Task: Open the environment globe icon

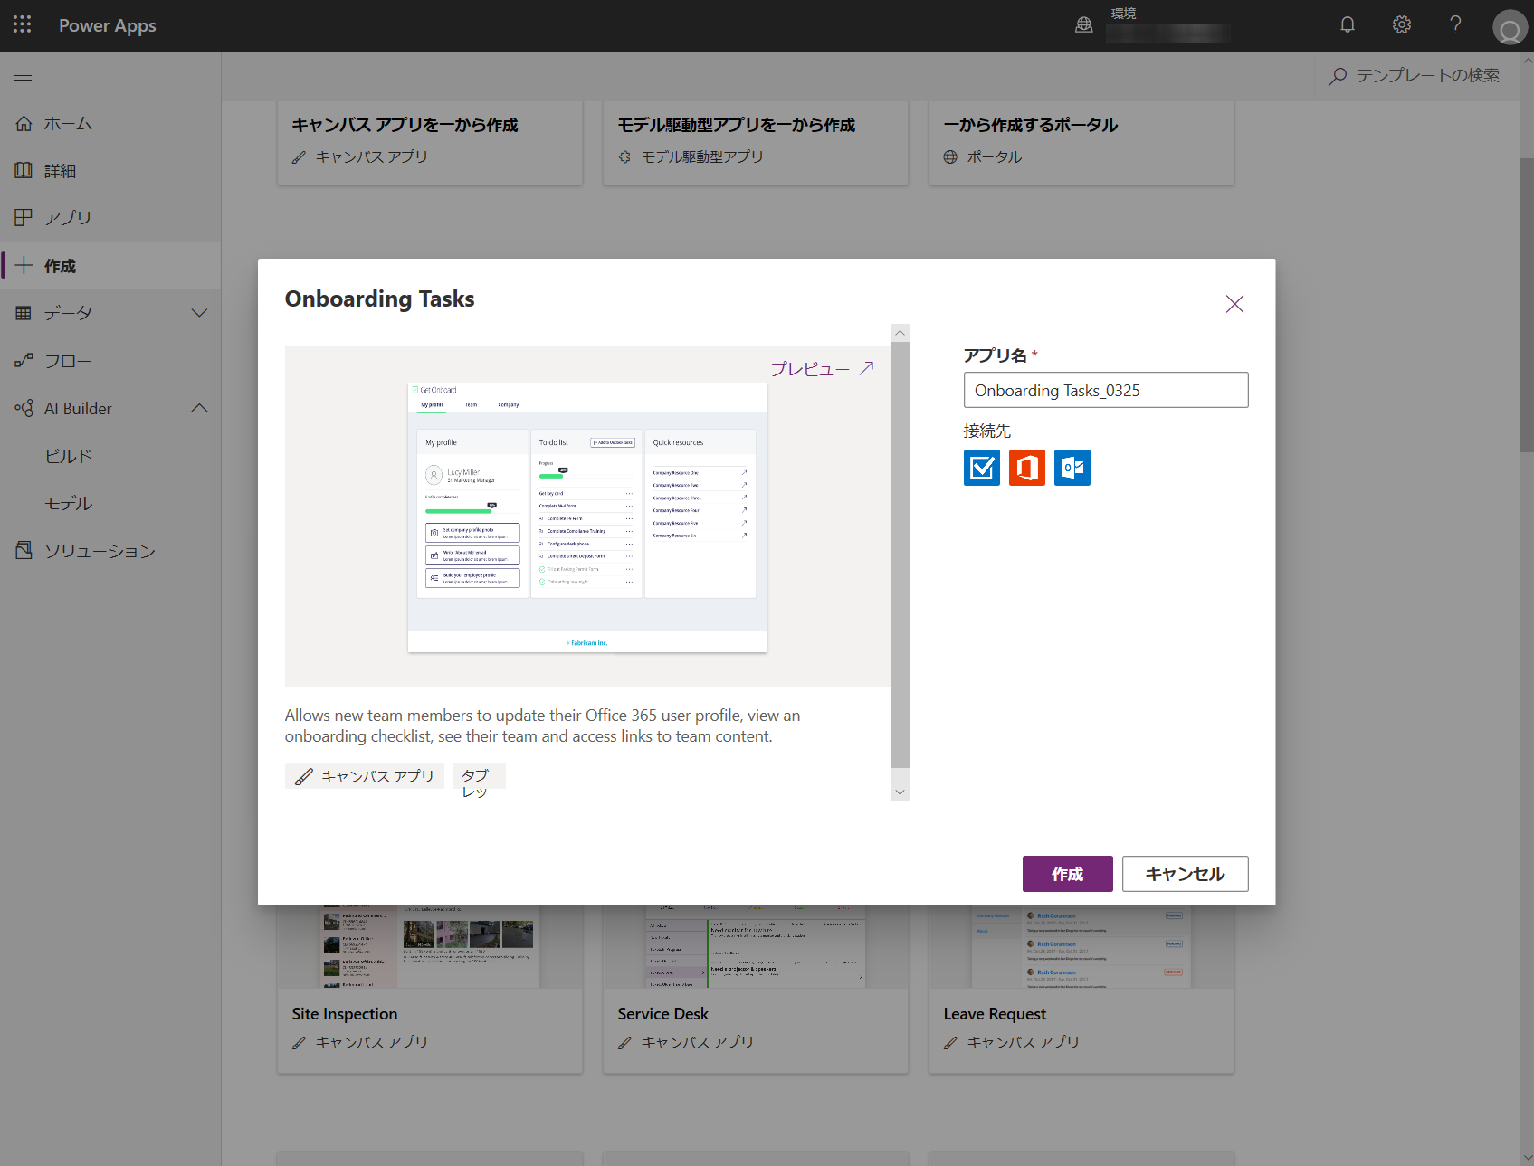Action: (x=1083, y=25)
